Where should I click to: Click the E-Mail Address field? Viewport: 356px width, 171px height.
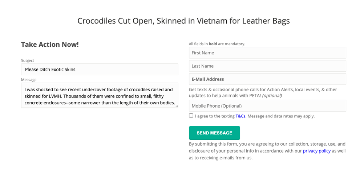tap(267, 79)
